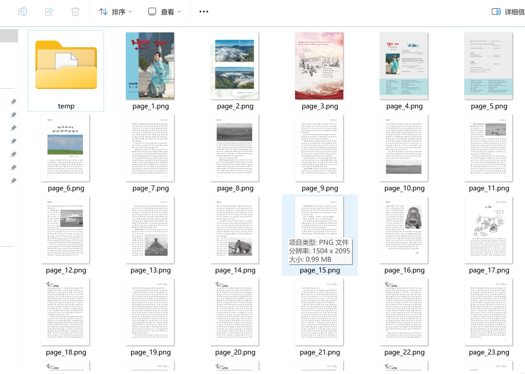Click the last pin icon in sidebar

(13, 181)
